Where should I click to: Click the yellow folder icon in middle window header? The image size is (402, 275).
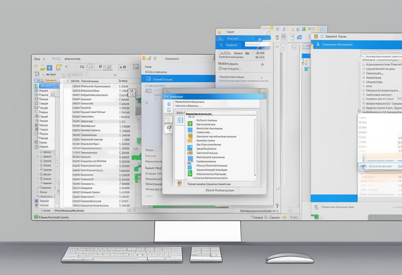tap(145, 59)
